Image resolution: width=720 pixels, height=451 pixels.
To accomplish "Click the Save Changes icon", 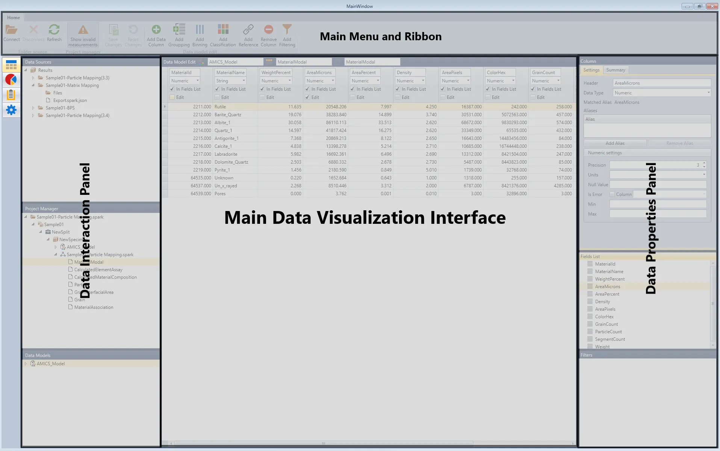I will pos(113,30).
